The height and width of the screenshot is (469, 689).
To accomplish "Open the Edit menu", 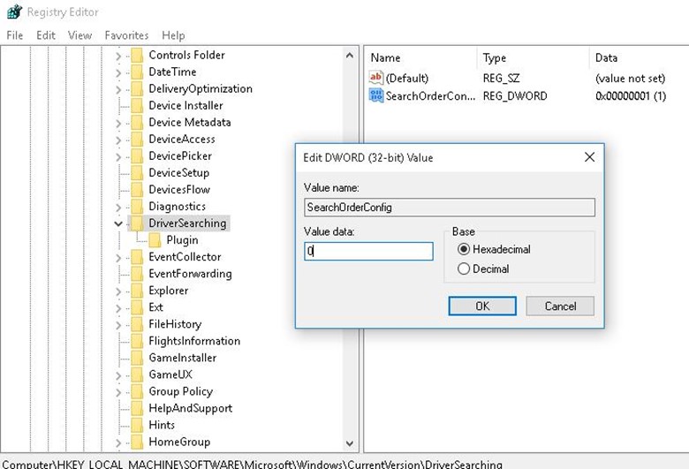I will (46, 35).
